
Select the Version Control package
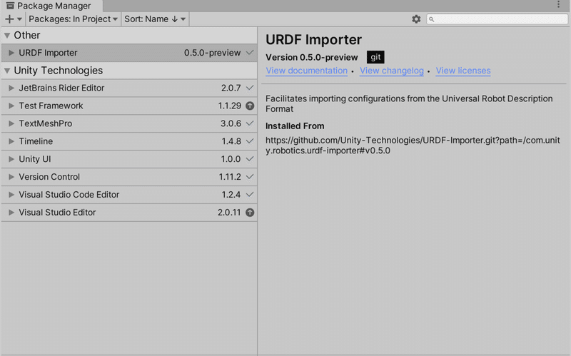[x=129, y=177]
